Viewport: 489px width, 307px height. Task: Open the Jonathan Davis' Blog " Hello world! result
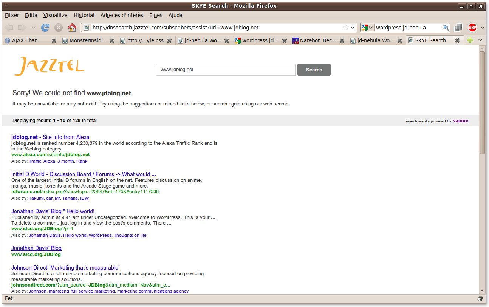pyautogui.click(x=53, y=211)
